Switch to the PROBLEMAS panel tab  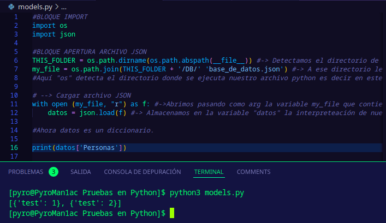point(26,172)
